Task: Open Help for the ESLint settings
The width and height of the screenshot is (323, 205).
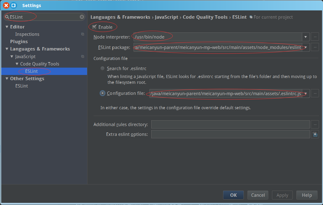Action: point(307,195)
